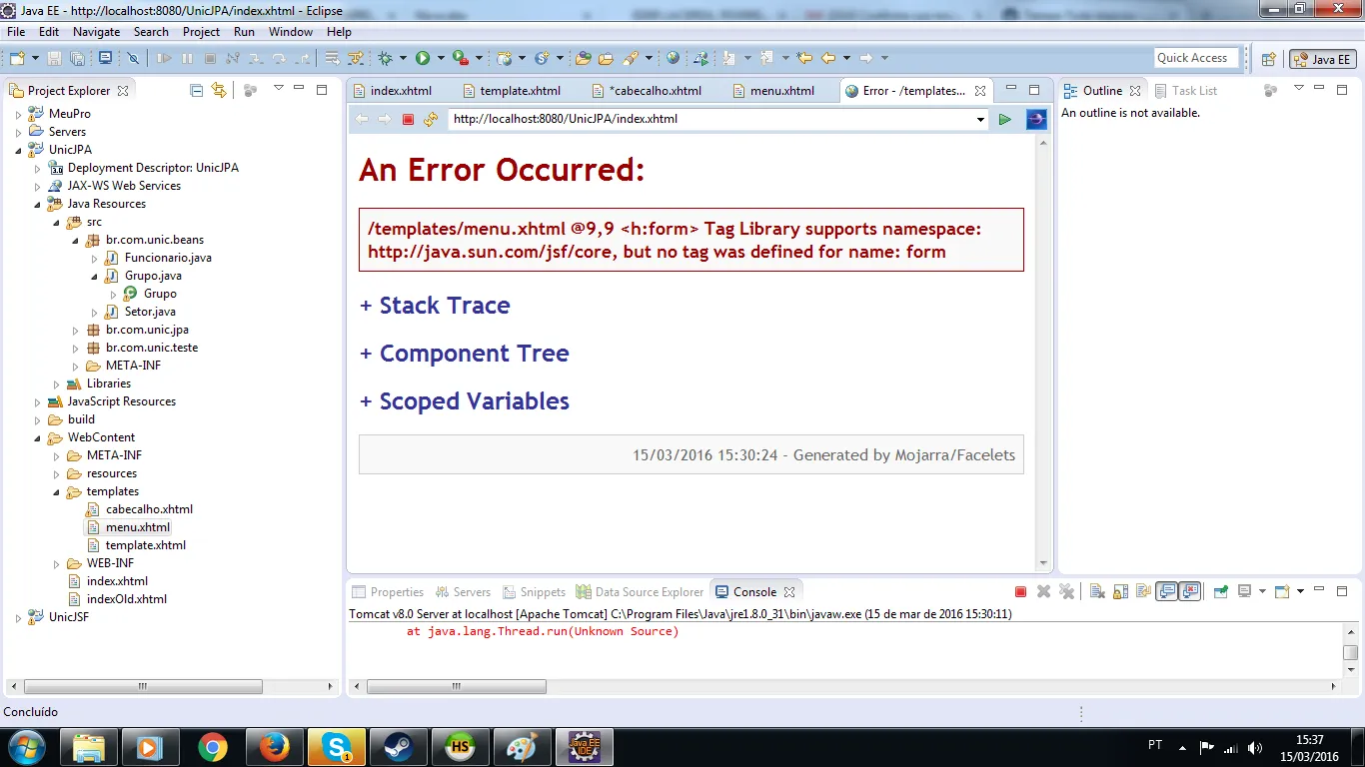Toggle Show Console on standard out change

point(1166,592)
